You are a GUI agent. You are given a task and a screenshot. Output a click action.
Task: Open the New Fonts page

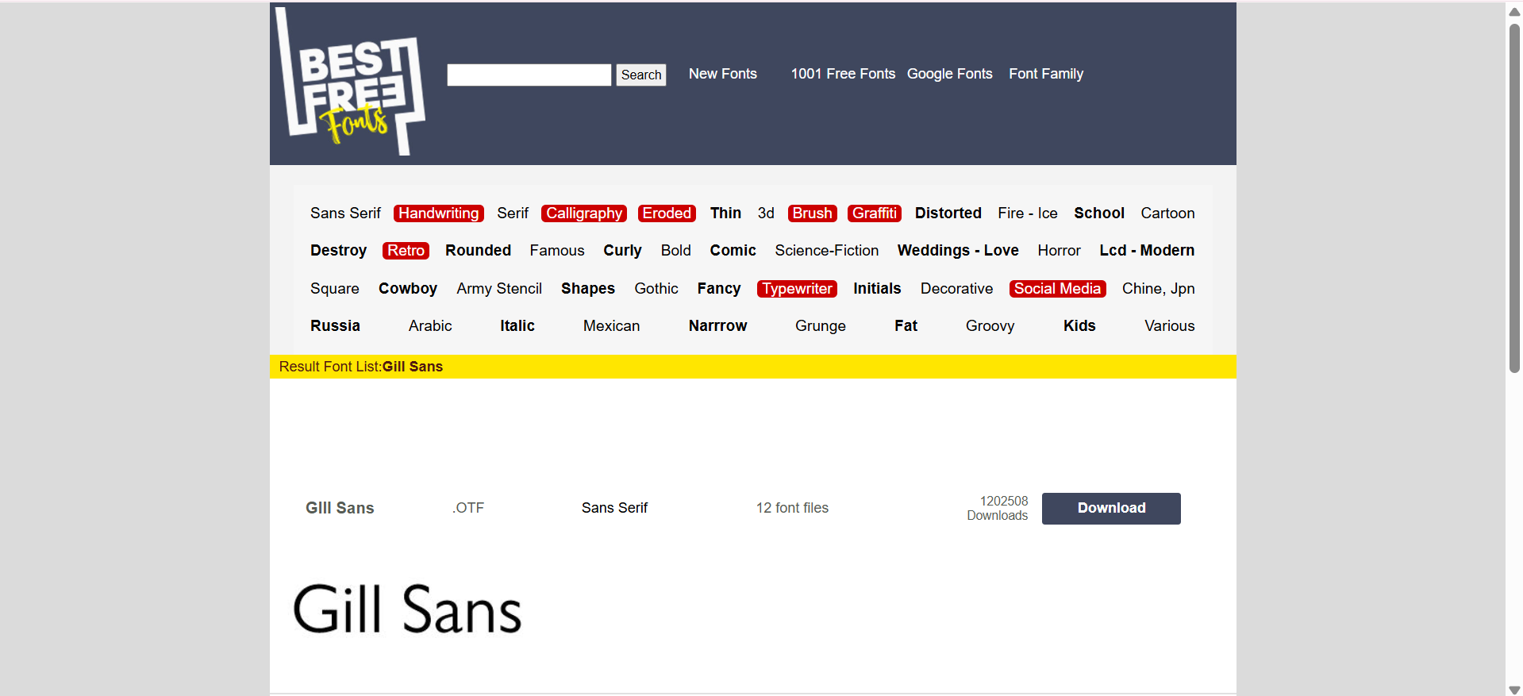(722, 74)
